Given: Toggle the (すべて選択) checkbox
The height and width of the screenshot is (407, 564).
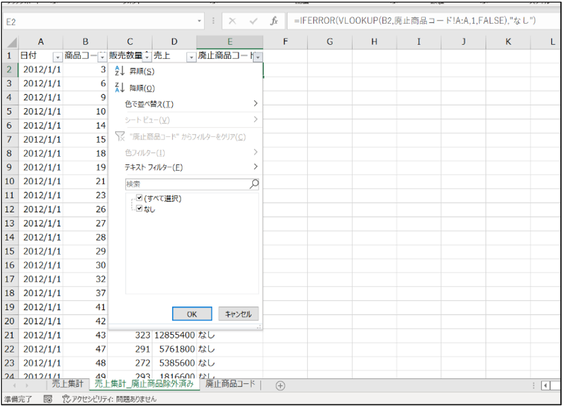Looking at the screenshot, I should pos(140,198).
